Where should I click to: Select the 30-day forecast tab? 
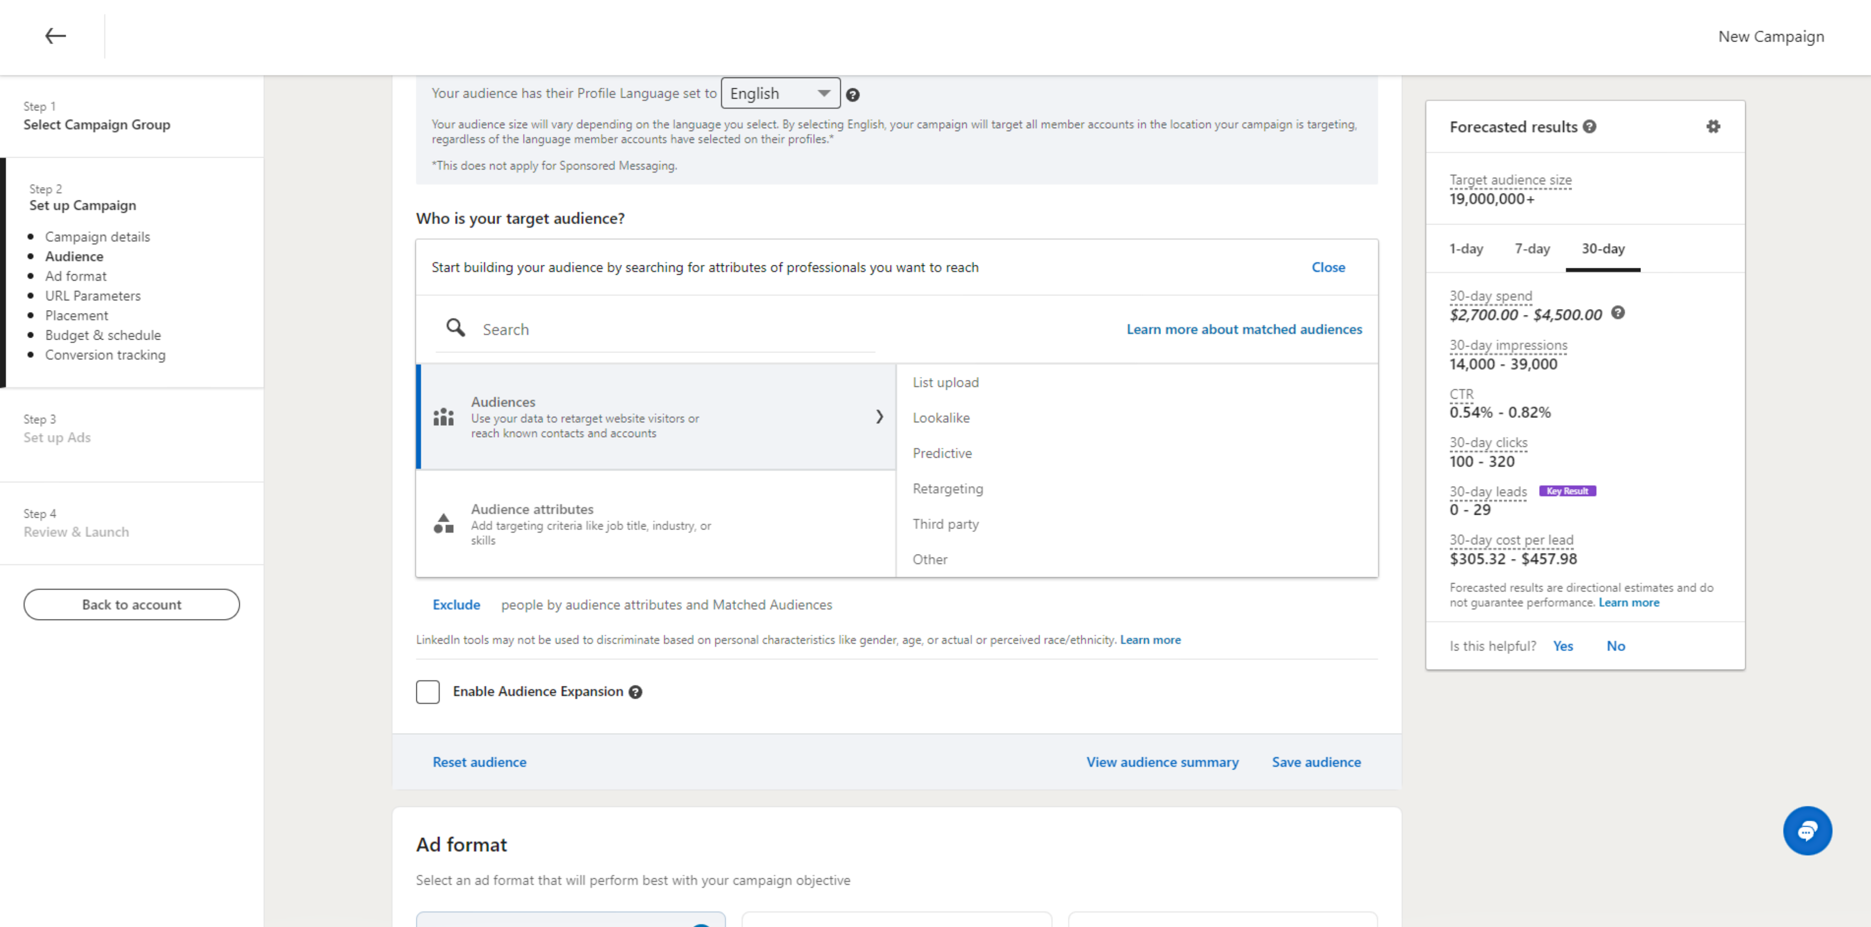pyautogui.click(x=1603, y=249)
